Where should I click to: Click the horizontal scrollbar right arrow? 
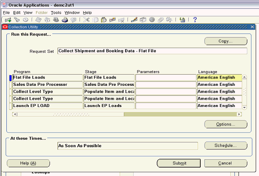[239, 114]
